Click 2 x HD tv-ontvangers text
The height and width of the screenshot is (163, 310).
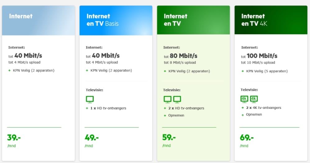(186, 108)
